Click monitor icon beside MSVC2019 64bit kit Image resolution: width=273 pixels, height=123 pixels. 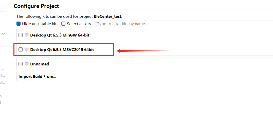pyautogui.click(x=26, y=49)
